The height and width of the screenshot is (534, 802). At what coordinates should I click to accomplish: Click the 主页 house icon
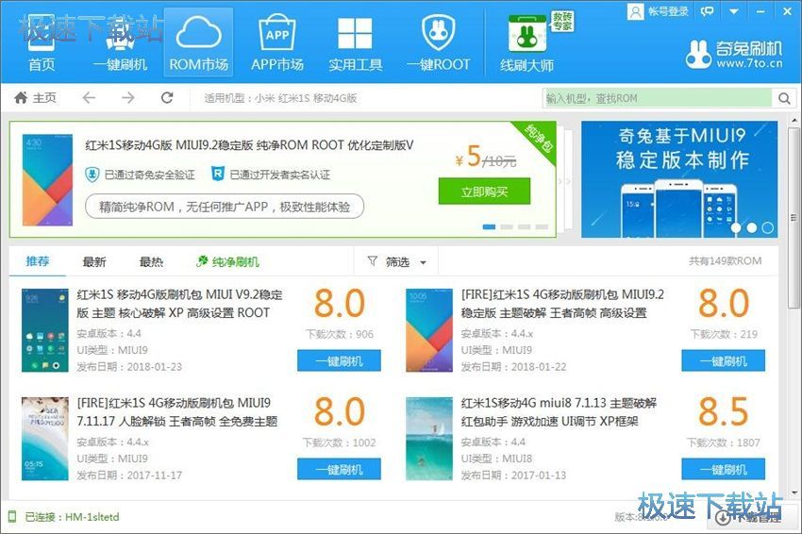(x=21, y=97)
